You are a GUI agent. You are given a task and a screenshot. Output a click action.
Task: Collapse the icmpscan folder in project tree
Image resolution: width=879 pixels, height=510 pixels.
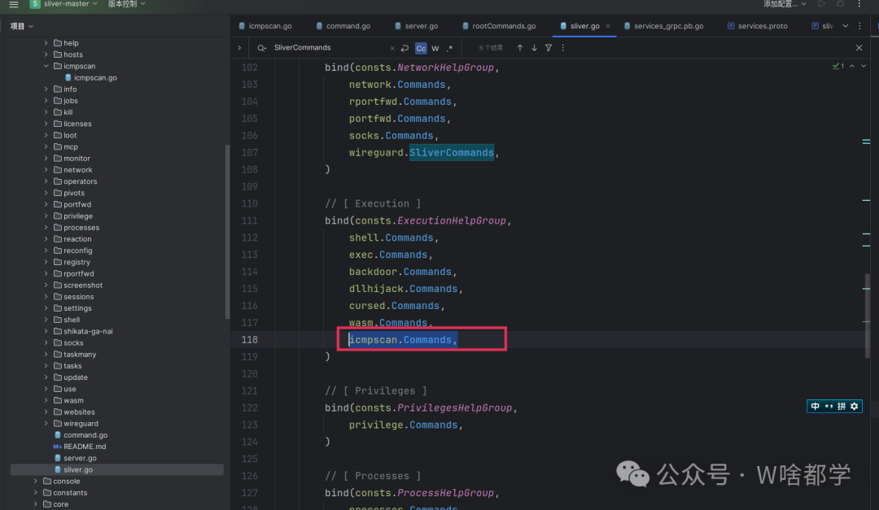tap(46, 66)
